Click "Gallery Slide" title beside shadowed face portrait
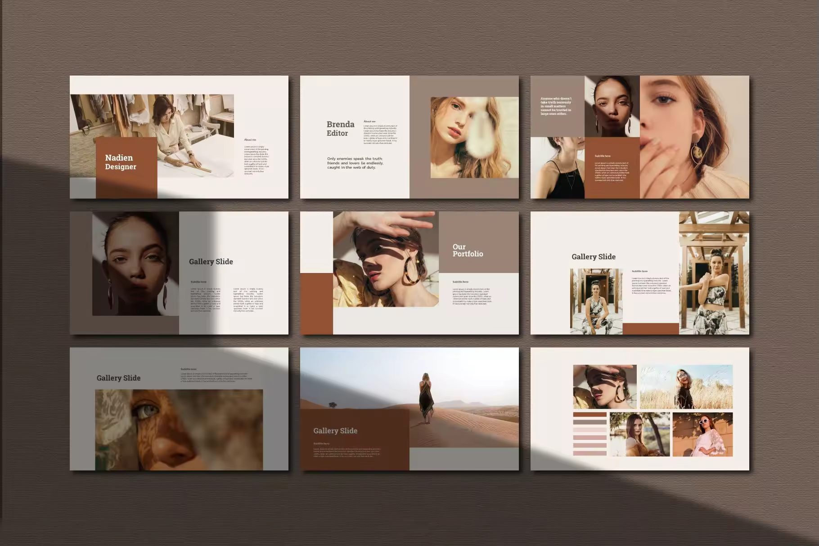This screenshot has width=819, height=546. pos(211,262)
